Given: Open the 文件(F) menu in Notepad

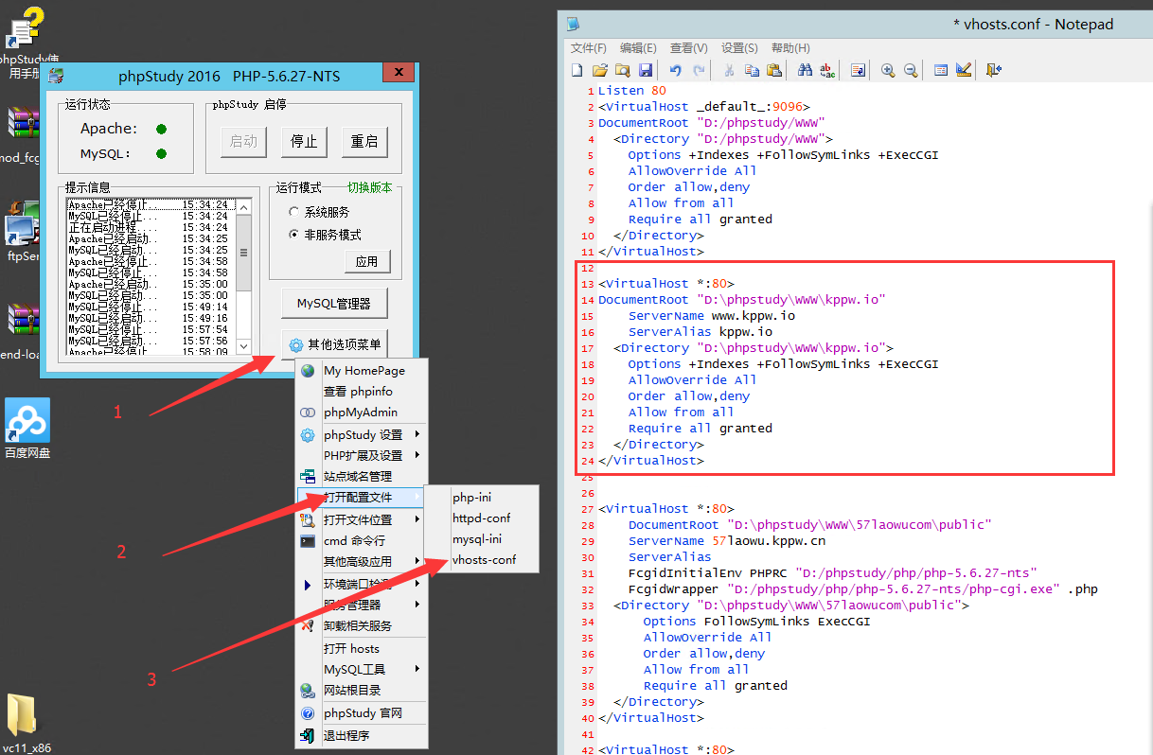Looking at the screenshot, I should (589, 48).
